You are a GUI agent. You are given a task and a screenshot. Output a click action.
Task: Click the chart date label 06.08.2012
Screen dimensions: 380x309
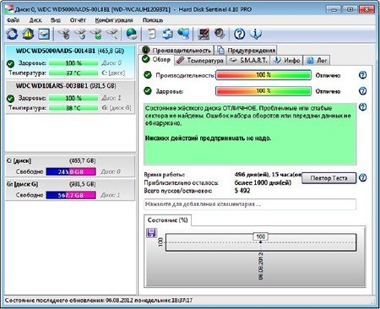[x=261, y=266]
